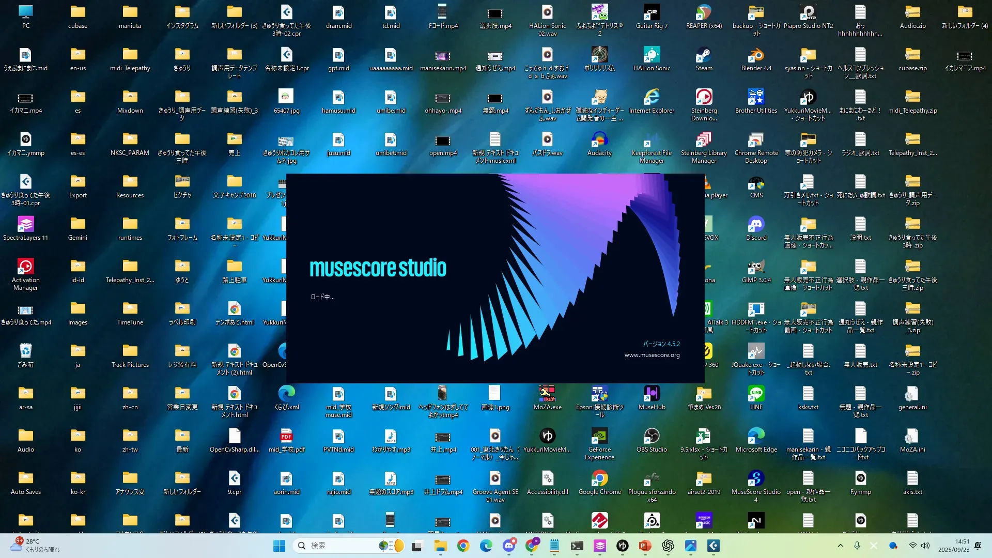Open Guitar Rig 7 shortcut
992x558 pixels.
(x=652, y=13)
